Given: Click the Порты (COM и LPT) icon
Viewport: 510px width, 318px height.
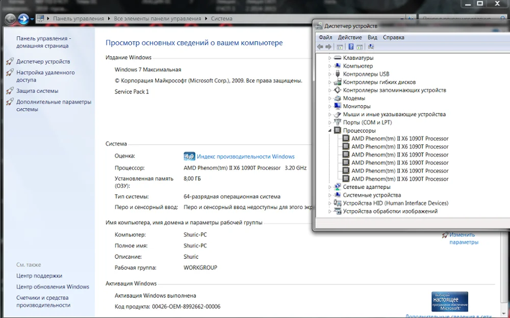Looking at the screenshot, I should [x=338, y=123].
